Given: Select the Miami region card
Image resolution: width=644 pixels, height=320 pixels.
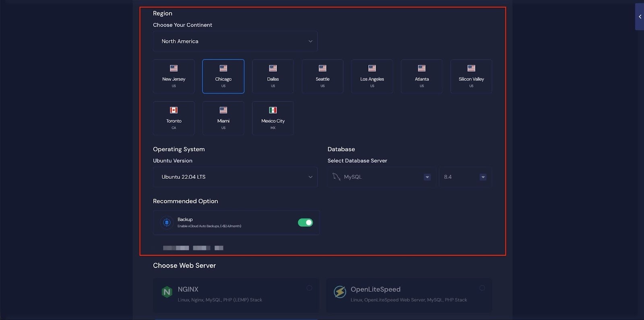Looking at the screenshot, I should click(x=223, y=118).
